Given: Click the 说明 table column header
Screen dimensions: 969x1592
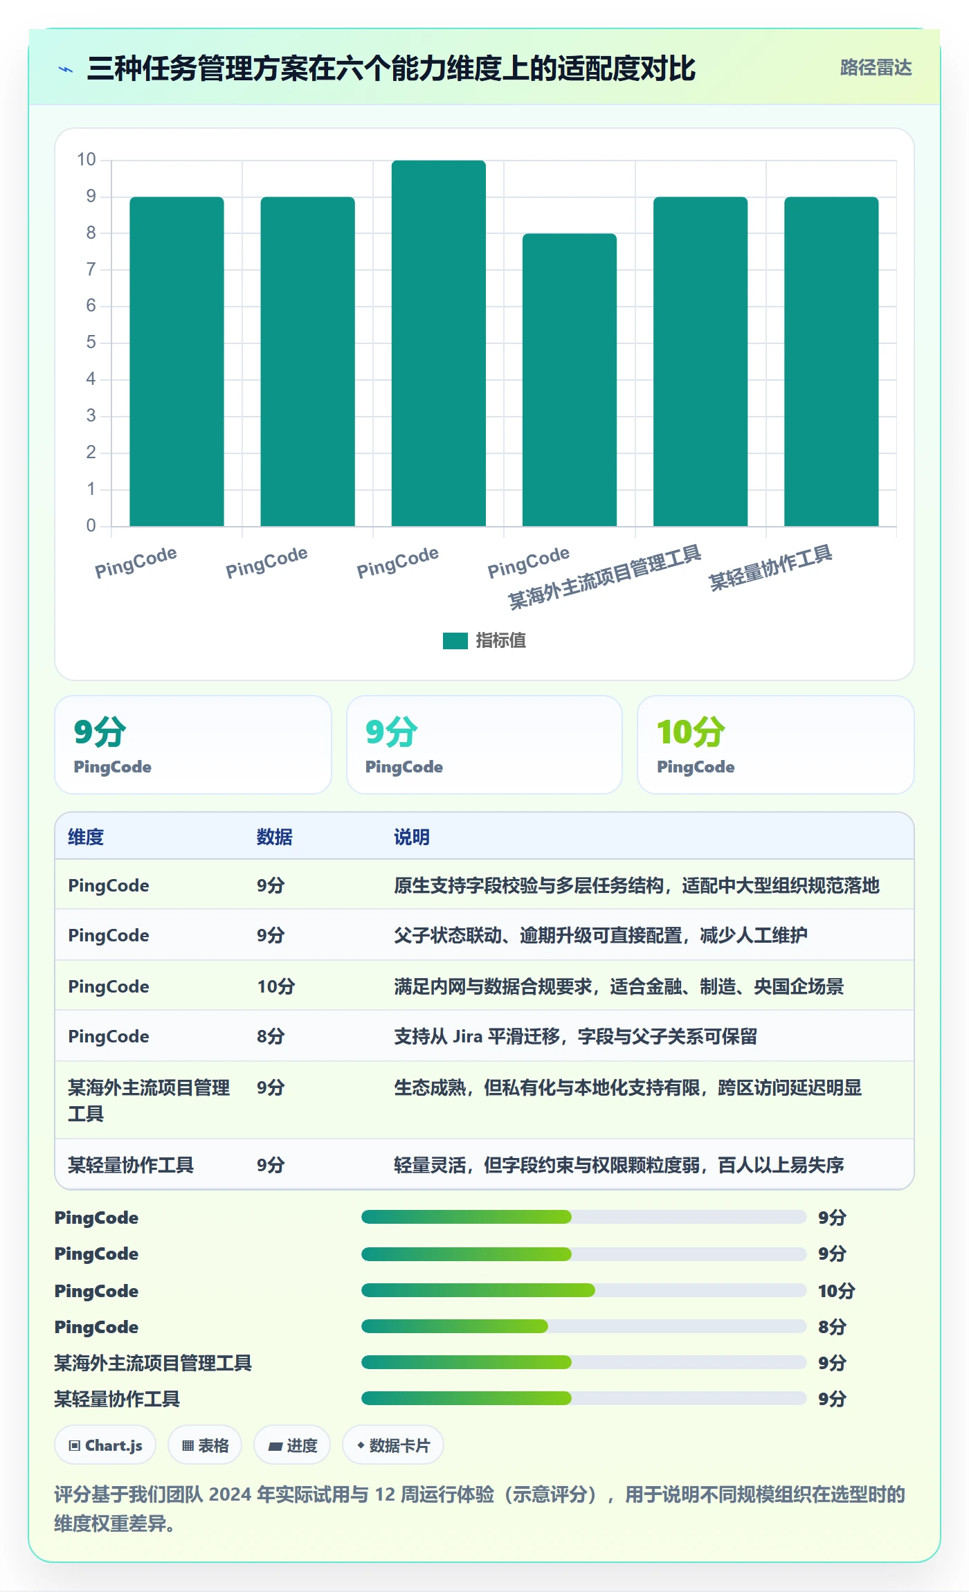Looking at the screenshot, I should click(x=412, y=837).
